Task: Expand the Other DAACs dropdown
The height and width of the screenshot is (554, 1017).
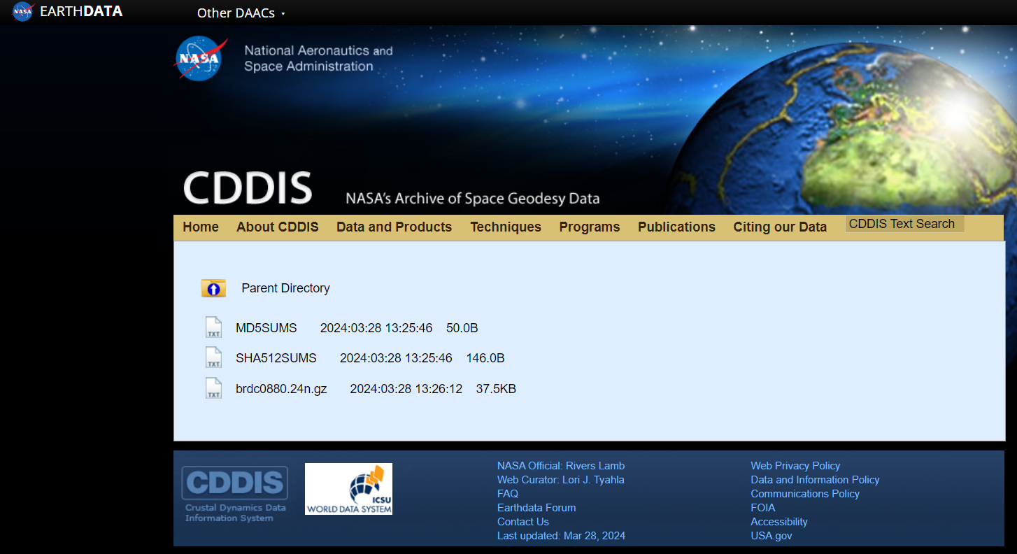Action: coord(241,13)
